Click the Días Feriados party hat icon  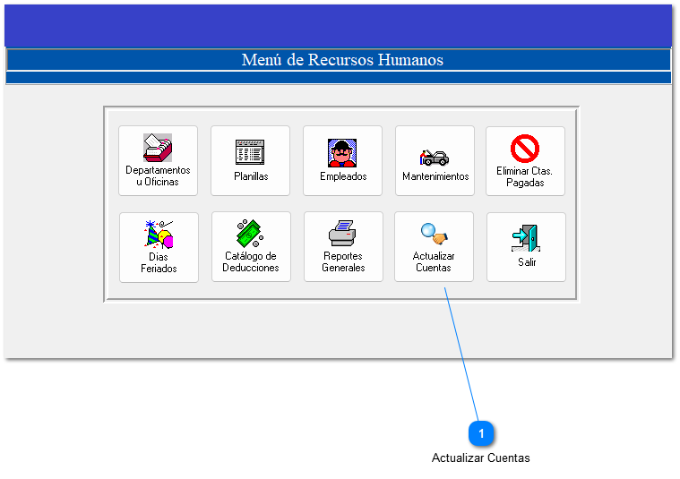[x=159, y=235]
